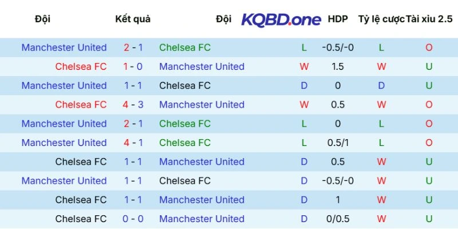Click the 1 - 0 match score
This screenshot has width=458, height=229.
pos(133,66)
